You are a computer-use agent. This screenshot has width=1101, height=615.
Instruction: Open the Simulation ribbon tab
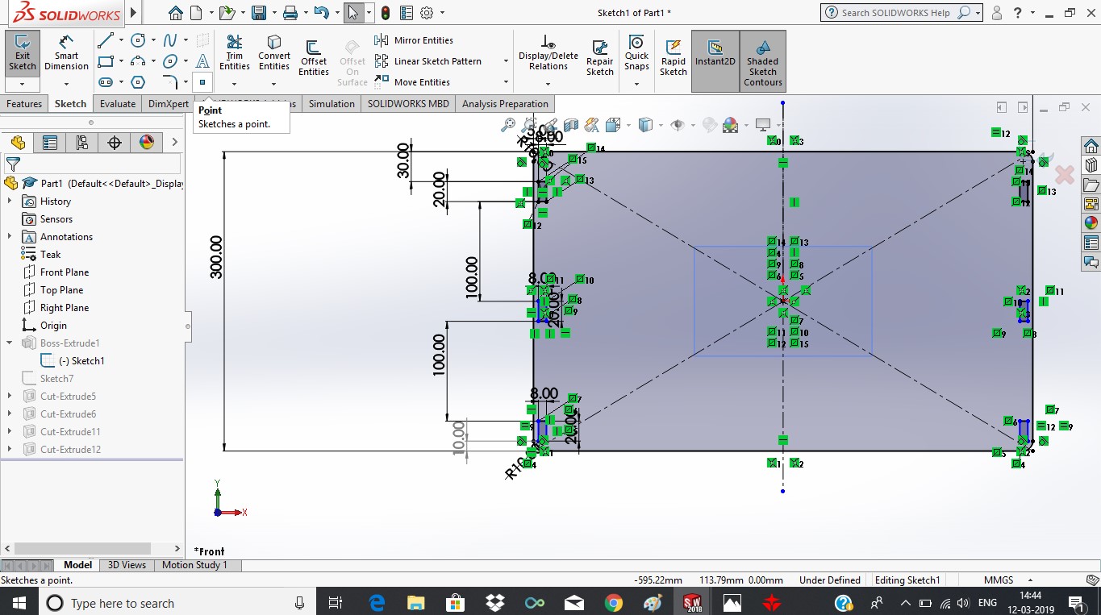[x=331, y=104]
